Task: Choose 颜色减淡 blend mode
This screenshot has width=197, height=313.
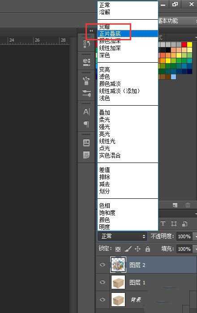Action: point(128,84)
